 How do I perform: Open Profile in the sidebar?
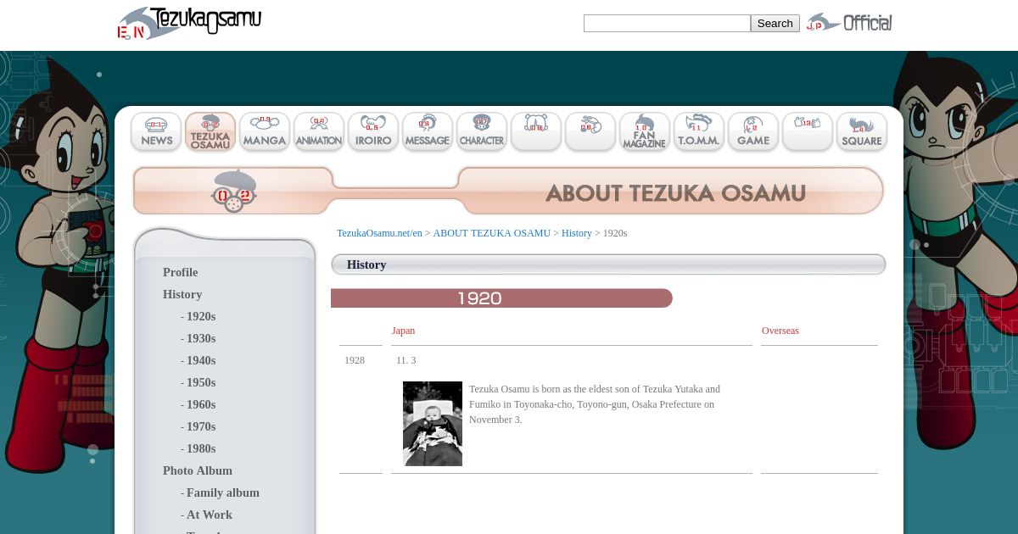(181, 272)
